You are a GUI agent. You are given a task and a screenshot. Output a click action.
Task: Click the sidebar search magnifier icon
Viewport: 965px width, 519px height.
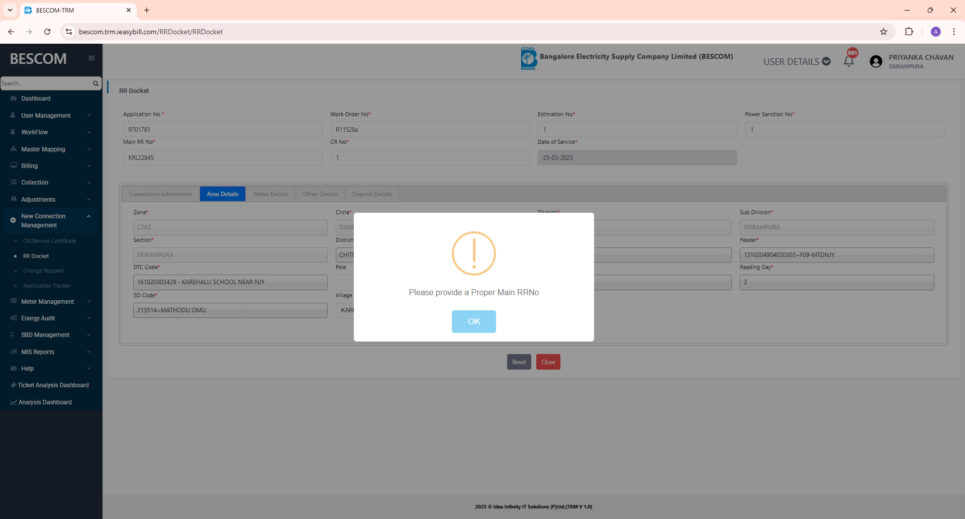tap(95, 83)
